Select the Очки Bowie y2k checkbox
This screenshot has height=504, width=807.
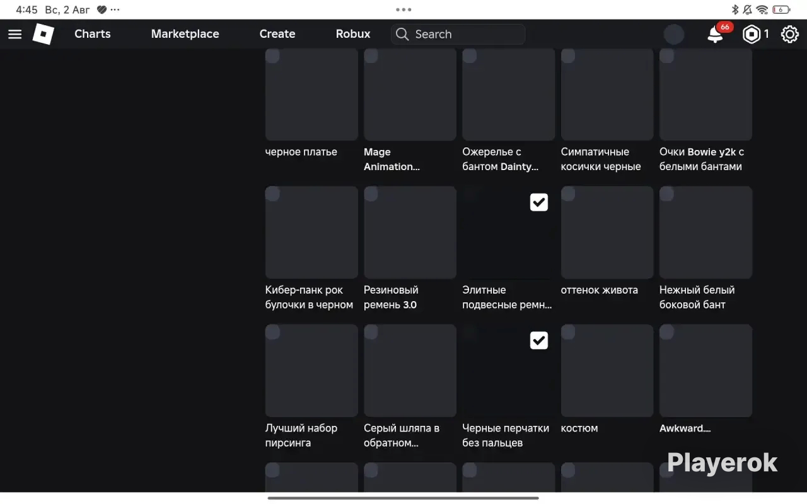coord(666,55)
